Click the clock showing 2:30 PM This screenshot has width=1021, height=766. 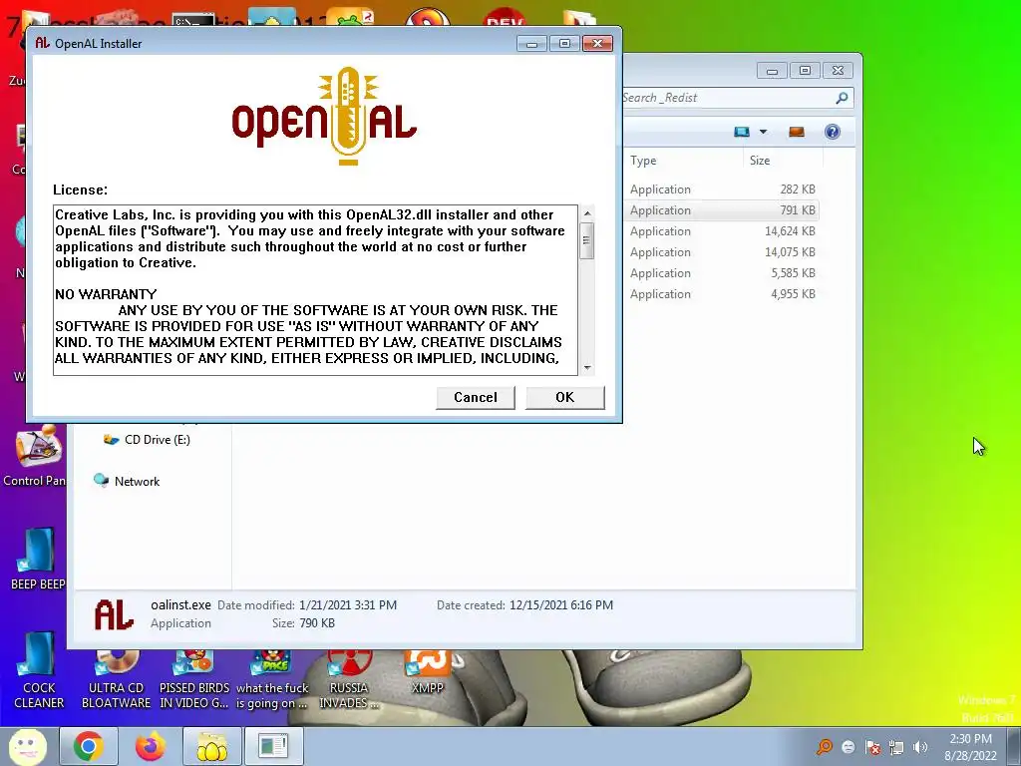coord(970,747)
